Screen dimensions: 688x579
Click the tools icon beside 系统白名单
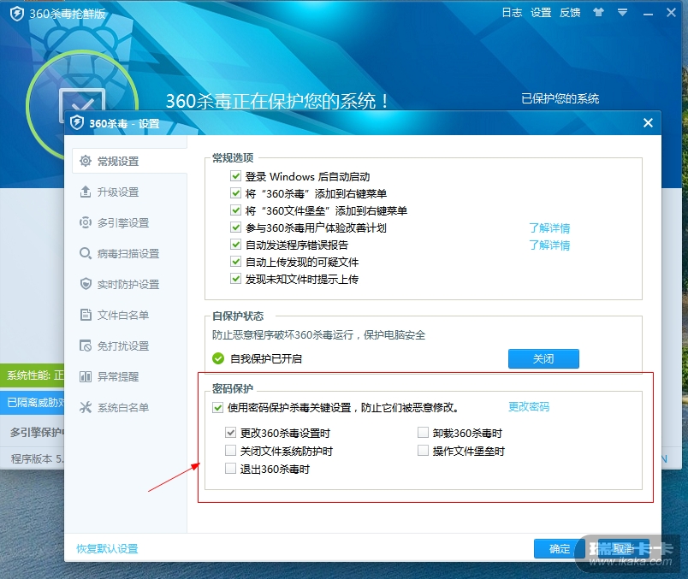point(85,407)
